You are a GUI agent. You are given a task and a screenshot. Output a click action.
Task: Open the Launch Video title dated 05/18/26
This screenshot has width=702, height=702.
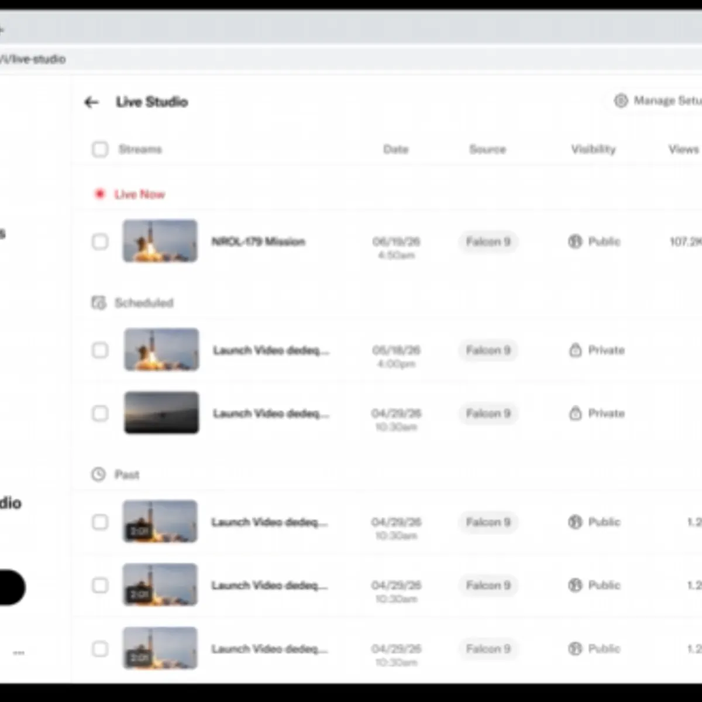click(271, 350)
